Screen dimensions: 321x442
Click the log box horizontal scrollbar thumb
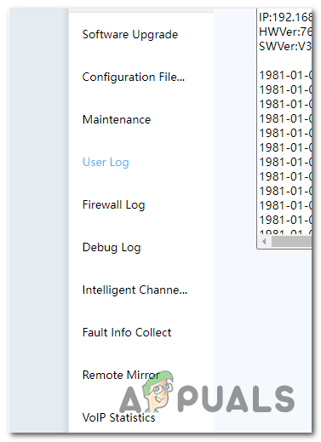pyautogui.click(x=291, y=242)
